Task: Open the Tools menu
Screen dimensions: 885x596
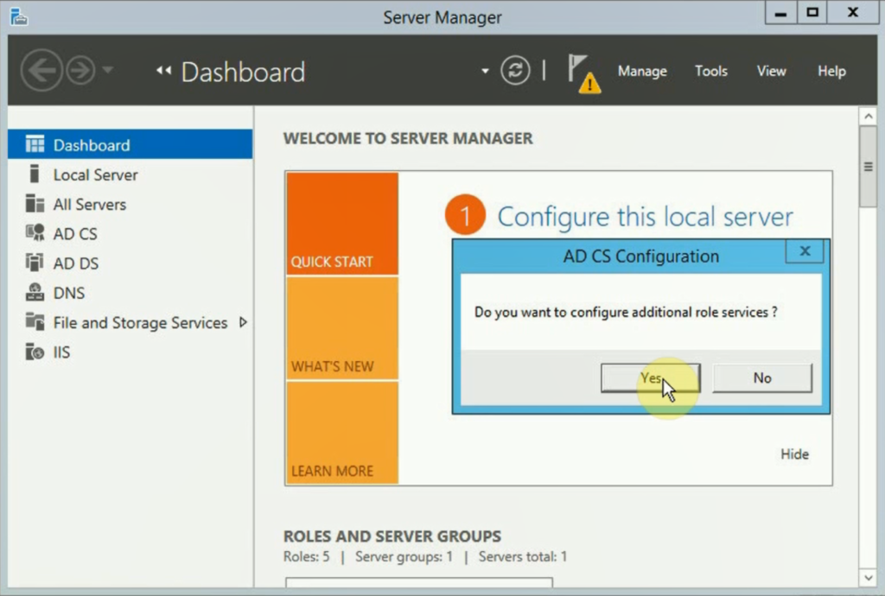Action: point(711,71)
